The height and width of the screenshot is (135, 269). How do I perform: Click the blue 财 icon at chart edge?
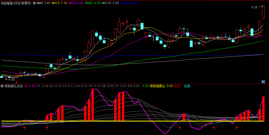[x=263, y=82]
